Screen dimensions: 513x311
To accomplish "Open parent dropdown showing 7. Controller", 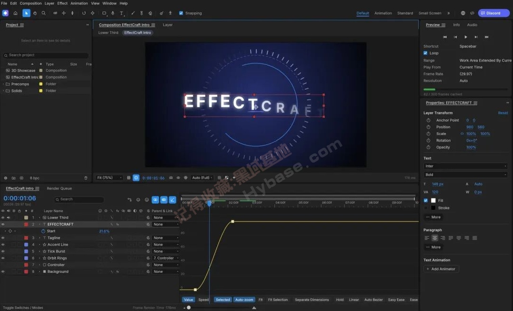I will pos(165,258).
